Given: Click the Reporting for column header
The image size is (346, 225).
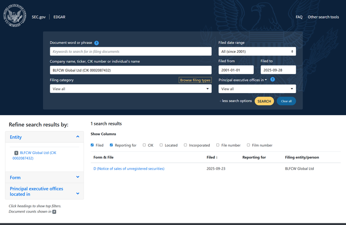Looking at the screenshot, I should click(254, 157).
